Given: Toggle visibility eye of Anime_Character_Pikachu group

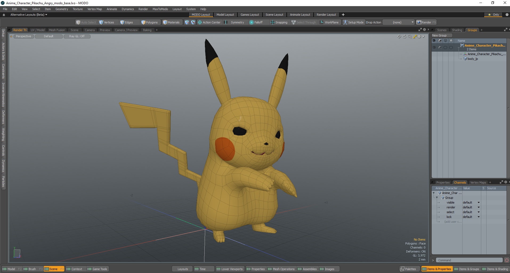Looking at the screenshot, I should pyautogui.click(x=434, y=47).
